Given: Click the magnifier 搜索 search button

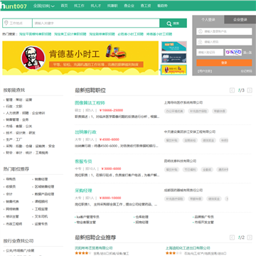Looking at the screenshot, I should click(173, 23).
